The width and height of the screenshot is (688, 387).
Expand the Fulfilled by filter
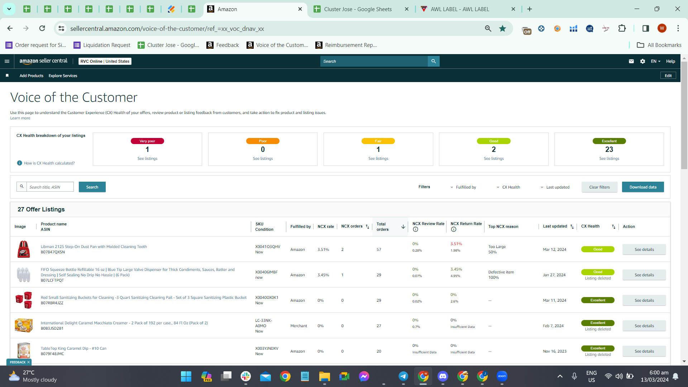coord(463,187)
